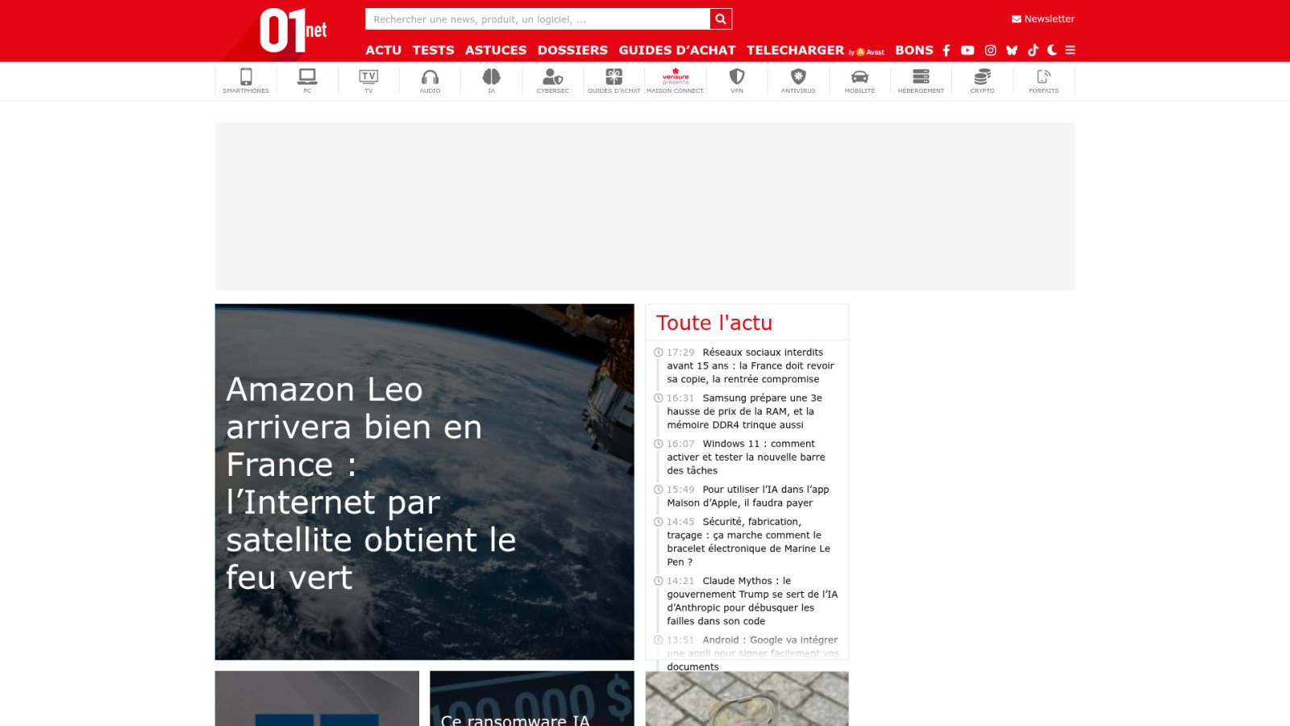The width and height of the screenshot is (1290, 726).
Task: Read the Samsung RAM price hike news
Action: (744, 411)
